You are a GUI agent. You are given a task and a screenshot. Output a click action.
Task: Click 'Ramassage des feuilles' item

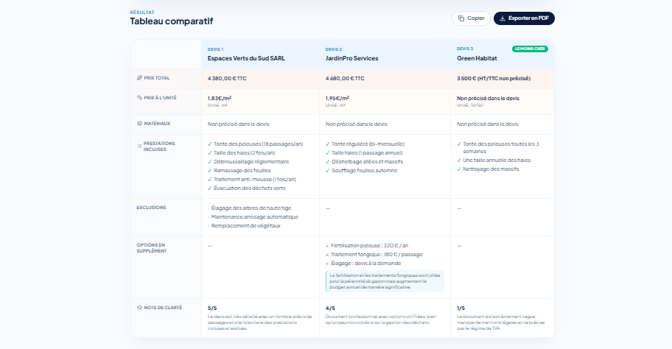click(242, 170)
